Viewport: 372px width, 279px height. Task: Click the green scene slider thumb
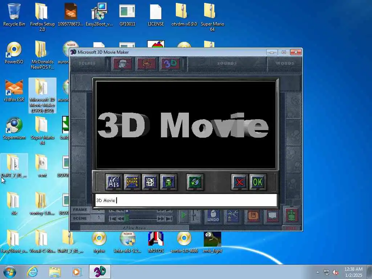point(127,218)
